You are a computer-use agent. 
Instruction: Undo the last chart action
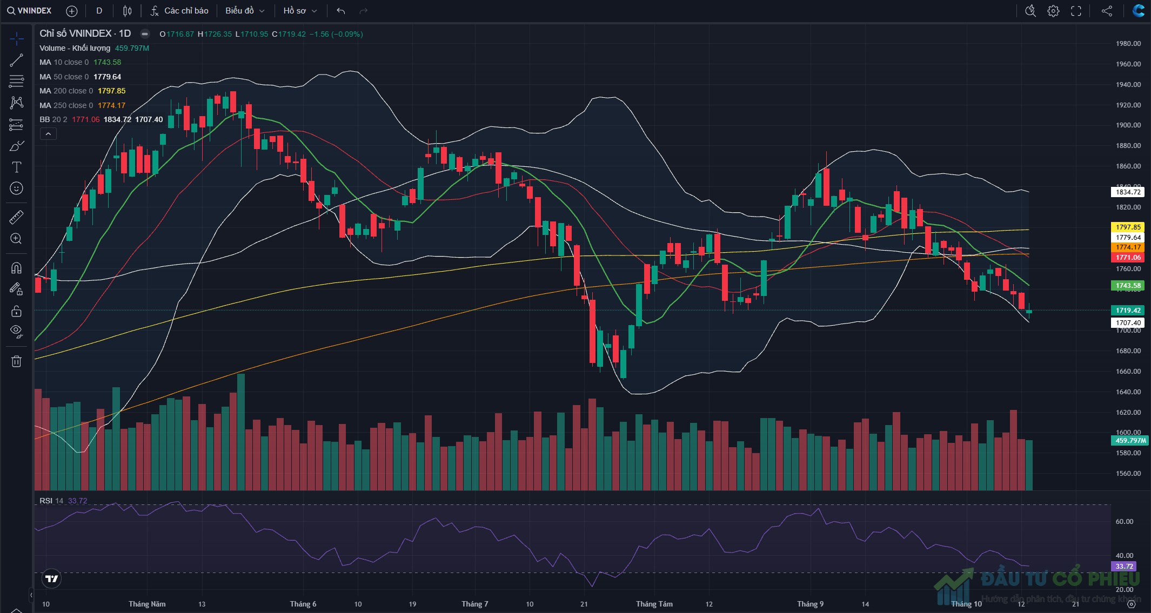click(x=340, y=11)
